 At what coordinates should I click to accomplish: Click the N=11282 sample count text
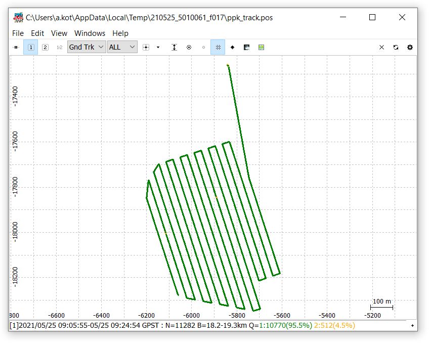pyautogui.click(x=180, y=325)
